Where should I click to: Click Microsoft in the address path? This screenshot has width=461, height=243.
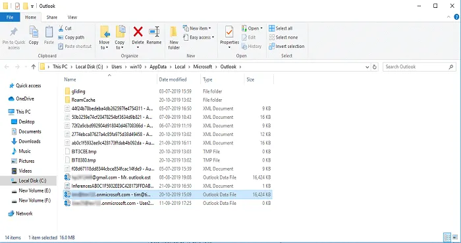click(x=203, y=67)
